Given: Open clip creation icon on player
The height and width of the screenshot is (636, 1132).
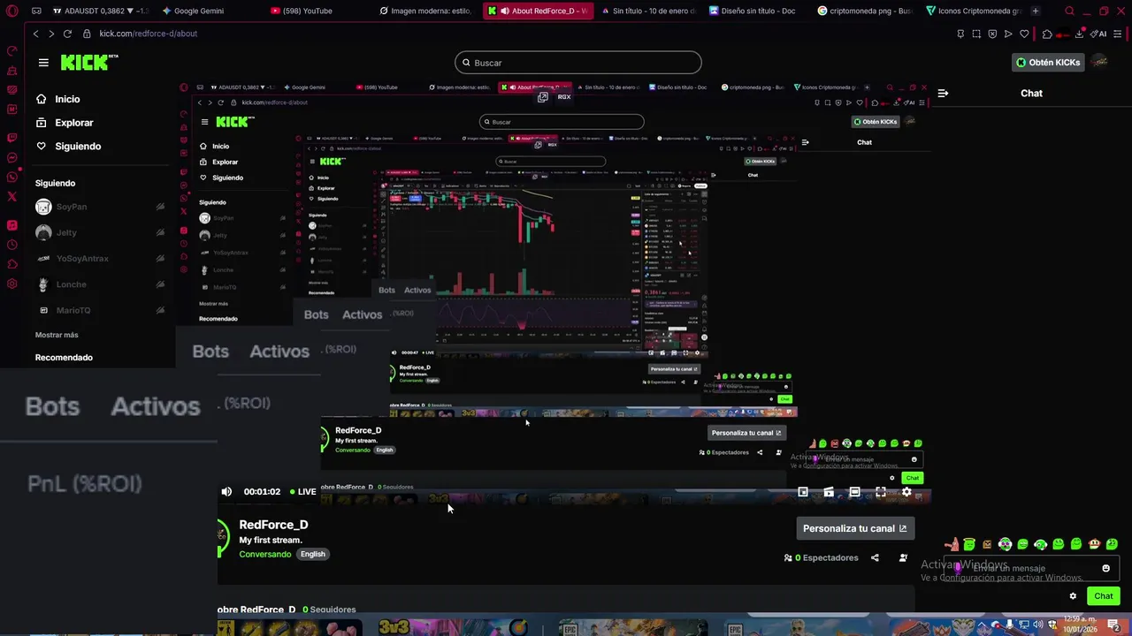Looking at the screenshot, I should click(829, 492).
